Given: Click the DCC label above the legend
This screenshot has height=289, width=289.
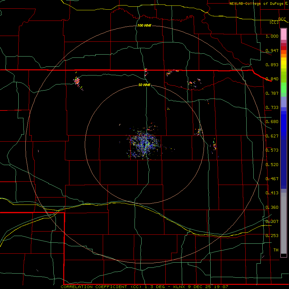Looking at the screenshot, I should 282,19.
